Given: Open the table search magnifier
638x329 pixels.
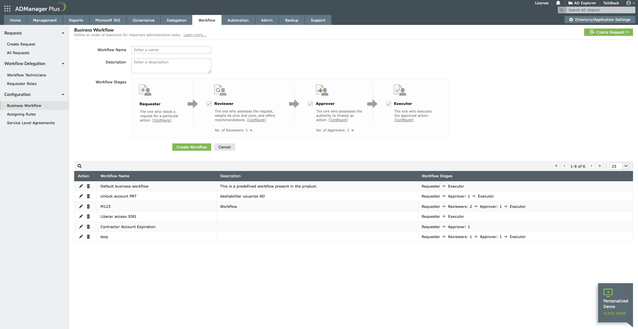Looking at the screenshot, I should click(x=80, y=166).
